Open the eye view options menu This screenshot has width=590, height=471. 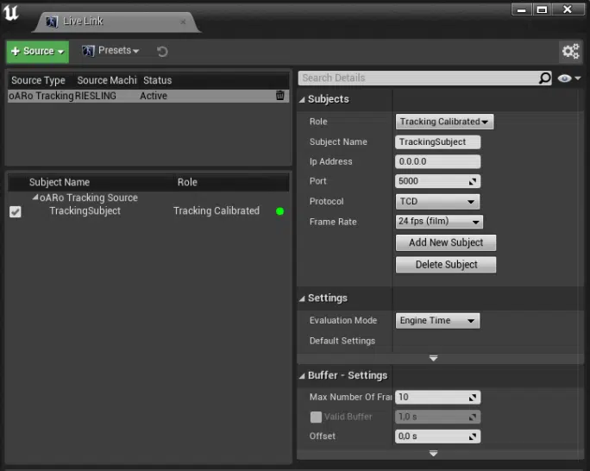(x=568, y=78)
